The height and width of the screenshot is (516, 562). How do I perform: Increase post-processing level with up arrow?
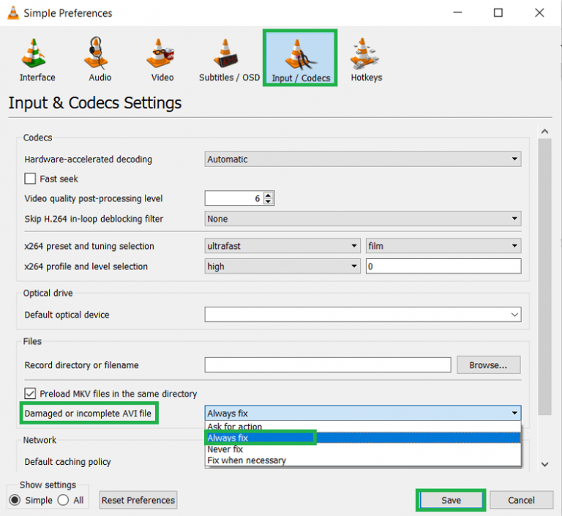pos(269,195)
